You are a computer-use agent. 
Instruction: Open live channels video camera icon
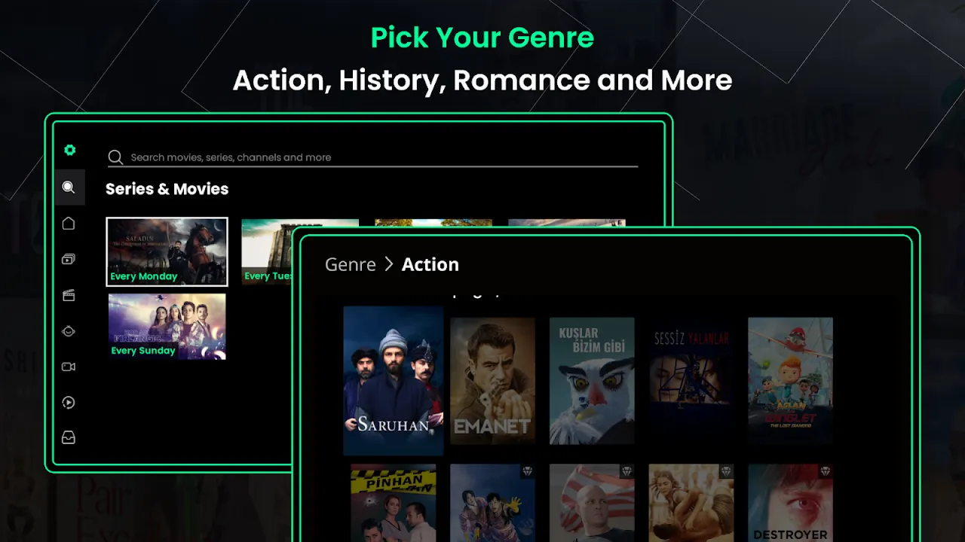pos(69,367)
